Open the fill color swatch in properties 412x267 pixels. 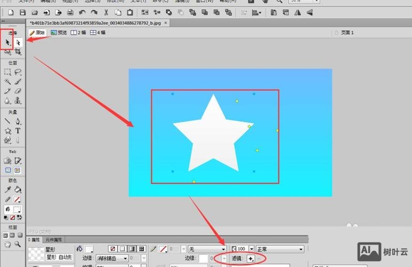[x=89, y=249]
